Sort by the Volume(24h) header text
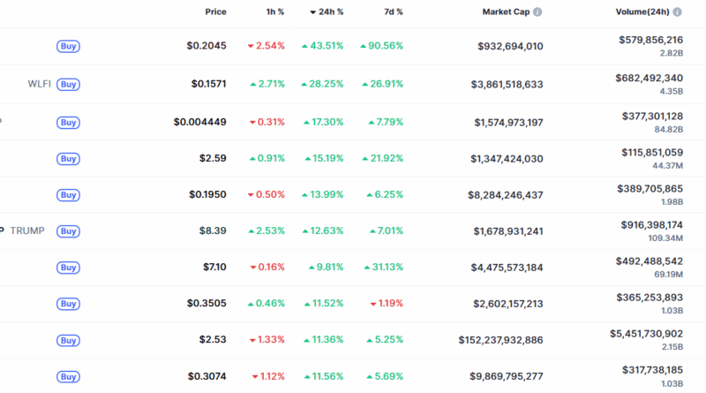This screenshot has width=706, height=393. [648, 12]
